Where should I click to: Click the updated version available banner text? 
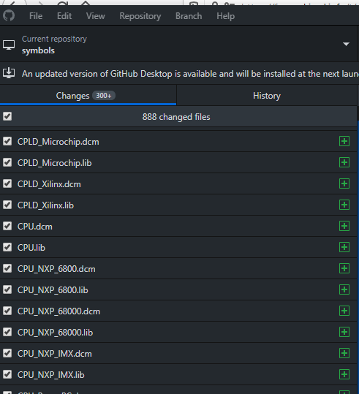tap(190, 74)
